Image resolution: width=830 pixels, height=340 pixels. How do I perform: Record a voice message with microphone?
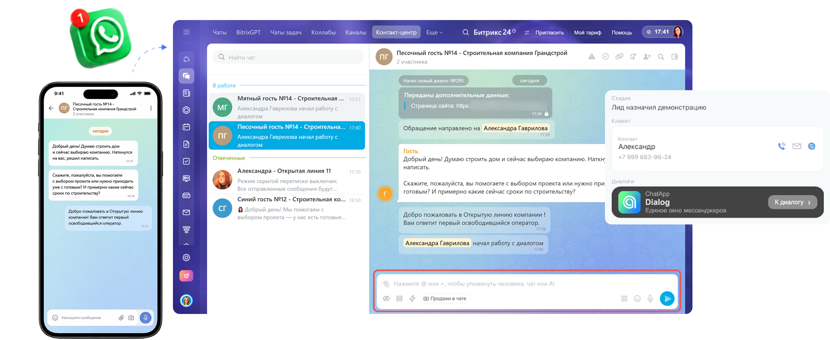pyautogui.click(x=650, y=299)
